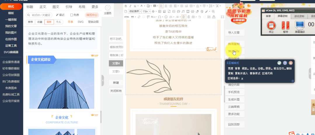The width and height of the screenshot is (315, 135).
Task: Select the 最新 filter
Action: point(49,22)
